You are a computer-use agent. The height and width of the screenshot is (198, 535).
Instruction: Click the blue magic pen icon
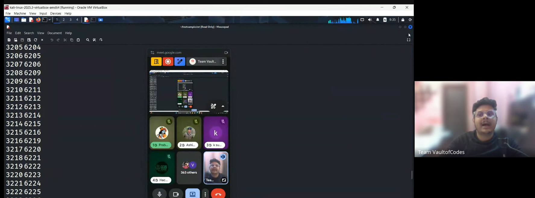[x=180, y=61]
